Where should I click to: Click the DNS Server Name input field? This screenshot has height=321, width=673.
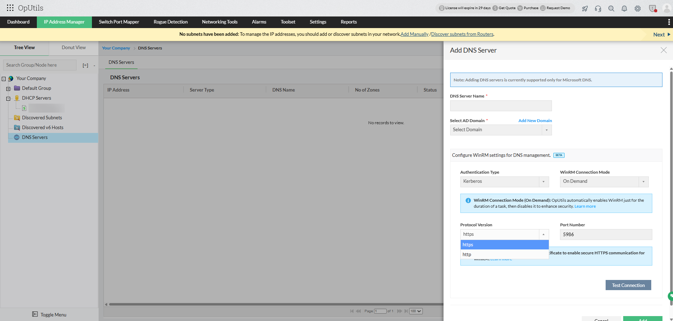coord(501,106)
